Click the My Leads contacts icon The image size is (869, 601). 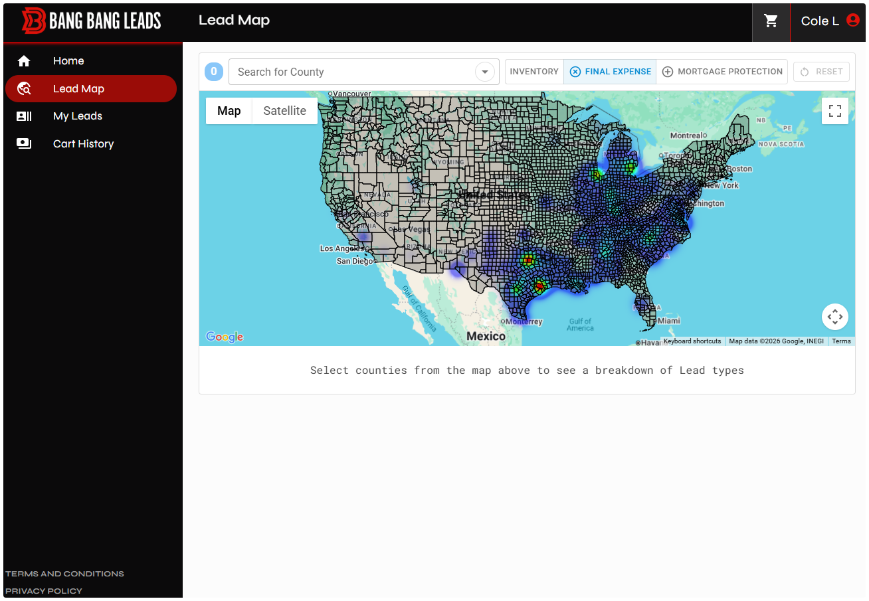(x=24, y=116)
